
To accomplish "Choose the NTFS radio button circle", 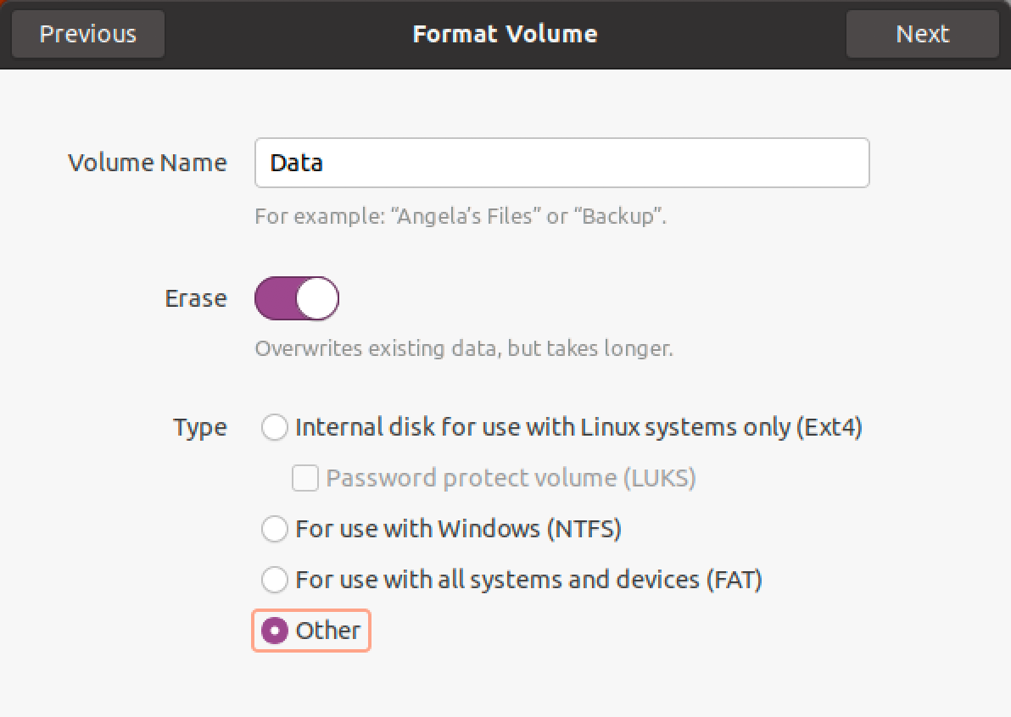I will click(275, 529).
